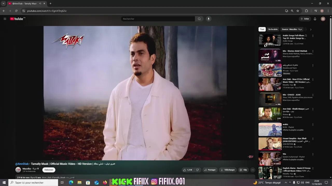Open YouTube guide hamburger menu
Viewport: 332px width, 186px height.
[x=5, y=19]
